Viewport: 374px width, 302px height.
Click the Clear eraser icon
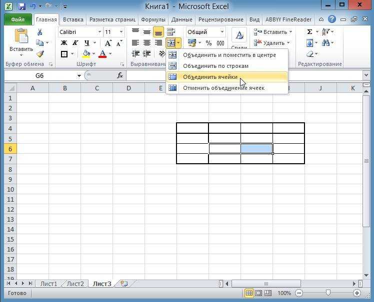click(310, 54)
